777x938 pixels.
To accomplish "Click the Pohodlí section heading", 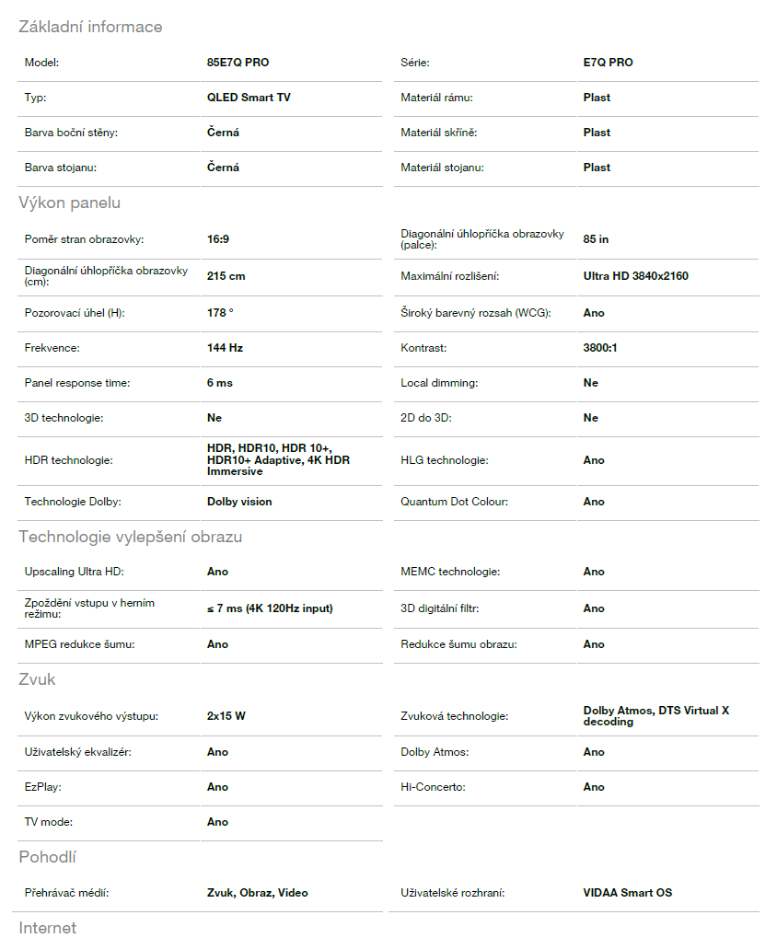I will point(47,857).
